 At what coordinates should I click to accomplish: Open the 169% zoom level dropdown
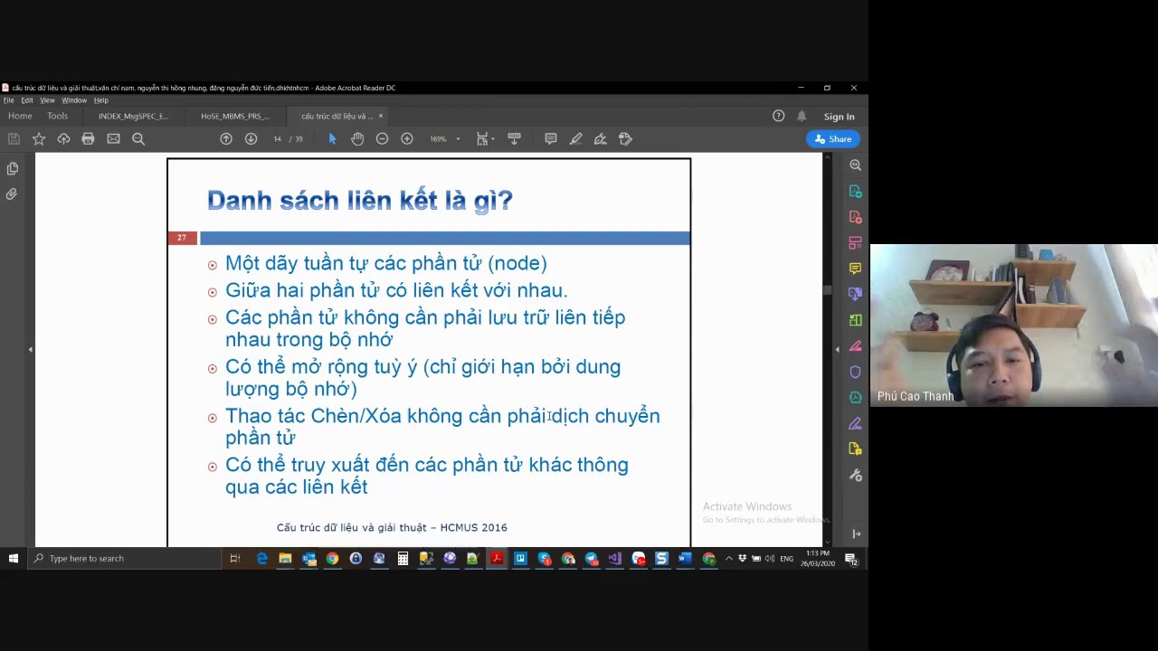(x=445, y=138)
